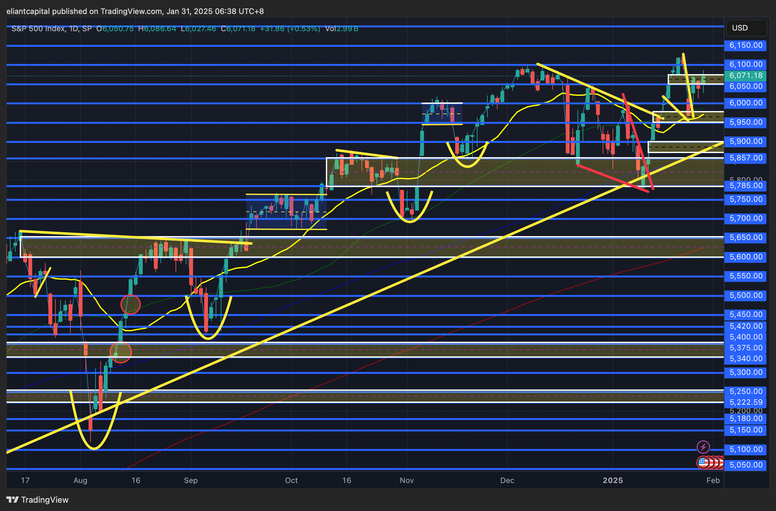Click the 2025 marker on the time axis
Viewport: 776px width, 511px height.
pyautogui.click(x=613, y=480)
